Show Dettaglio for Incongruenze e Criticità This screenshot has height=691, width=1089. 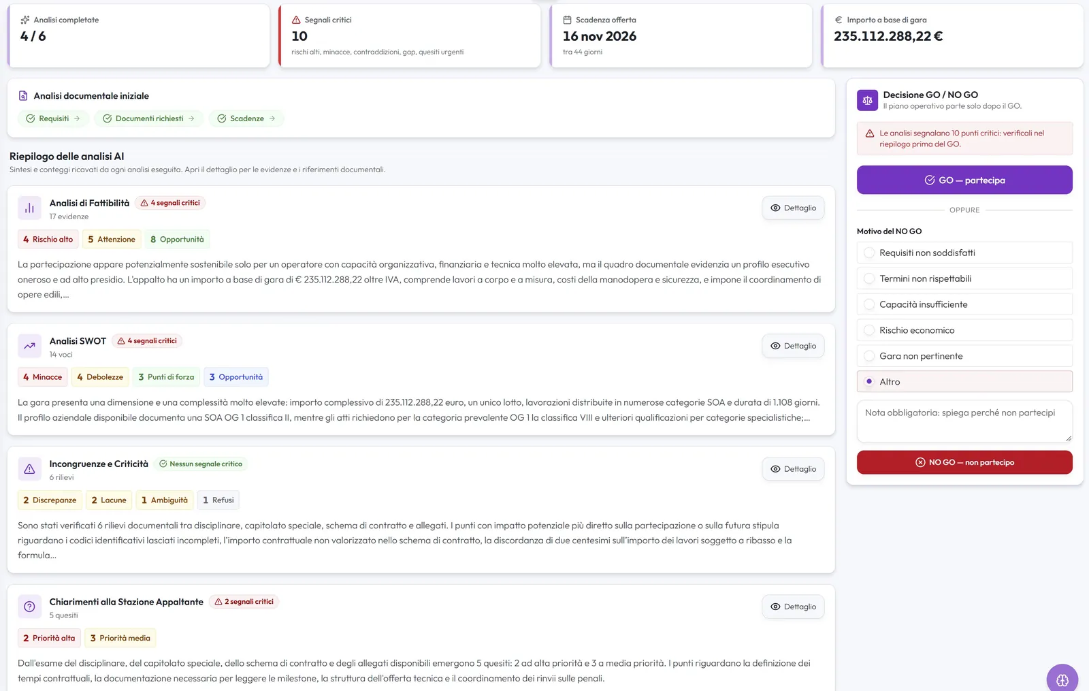793,469
